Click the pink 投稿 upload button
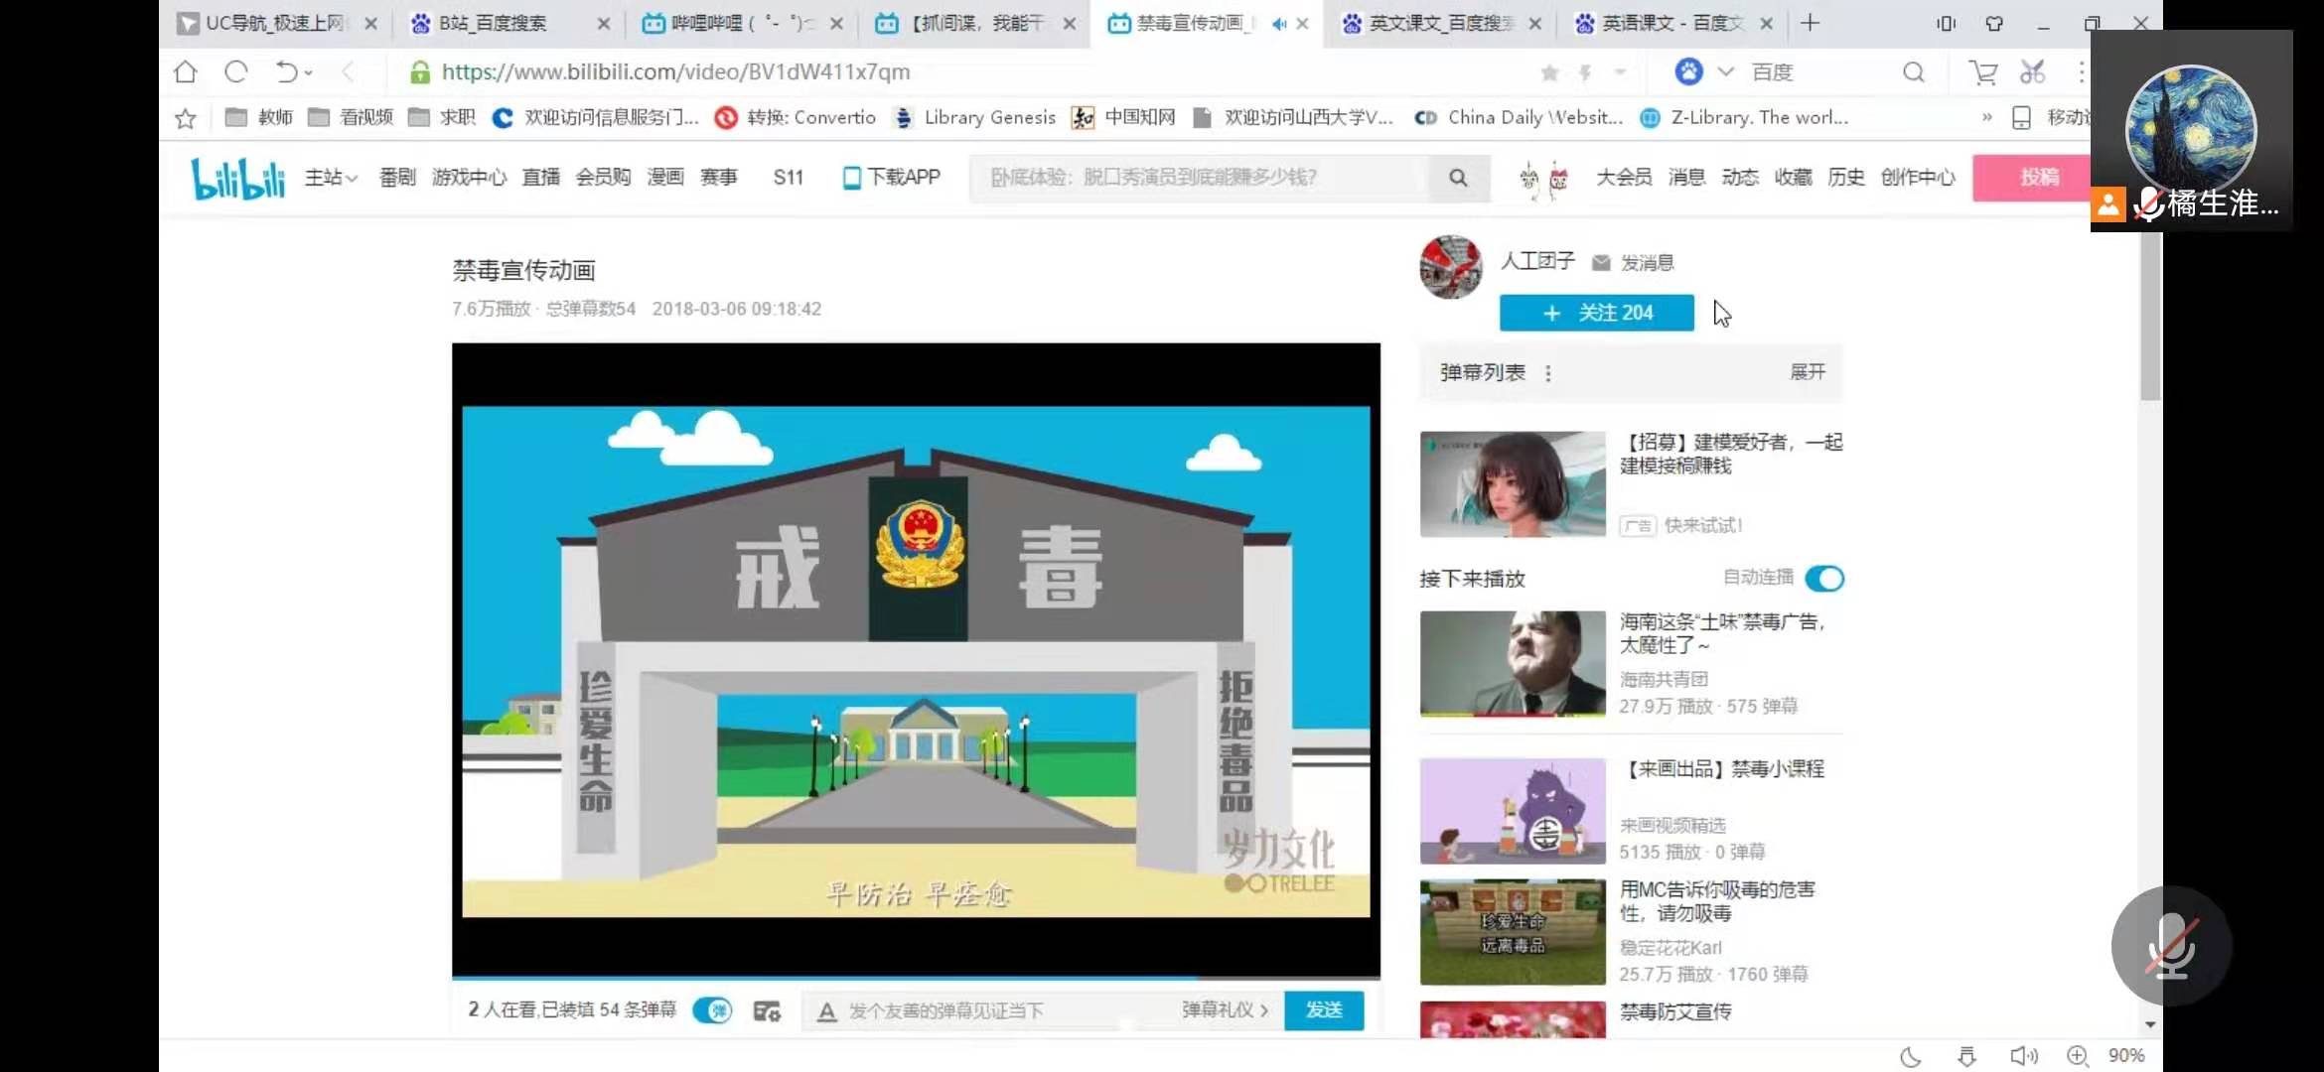The width and height of the screenshot is (2324, 1072). coord(2039,178)
